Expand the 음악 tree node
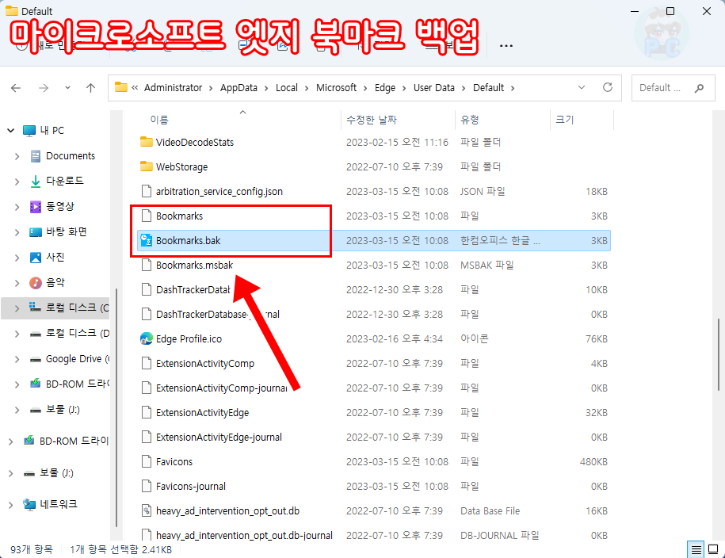 [x=17, y=283]
